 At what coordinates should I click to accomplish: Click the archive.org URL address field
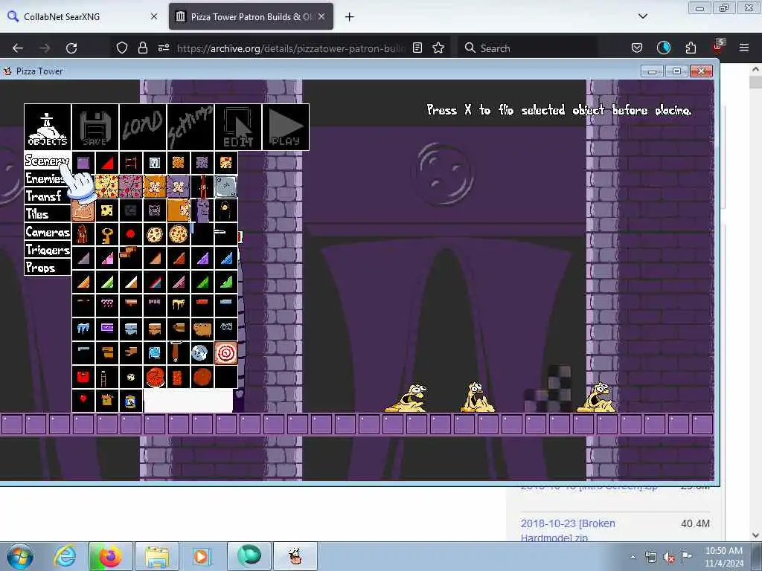(290, 48)
